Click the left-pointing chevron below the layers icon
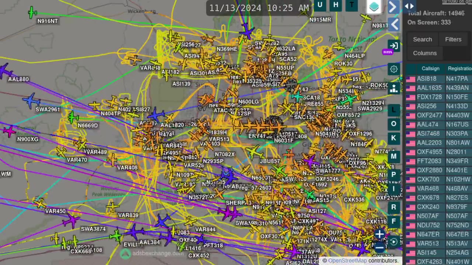Image resolution: width=472 pixels, height=265 pixels. [393, 24]
